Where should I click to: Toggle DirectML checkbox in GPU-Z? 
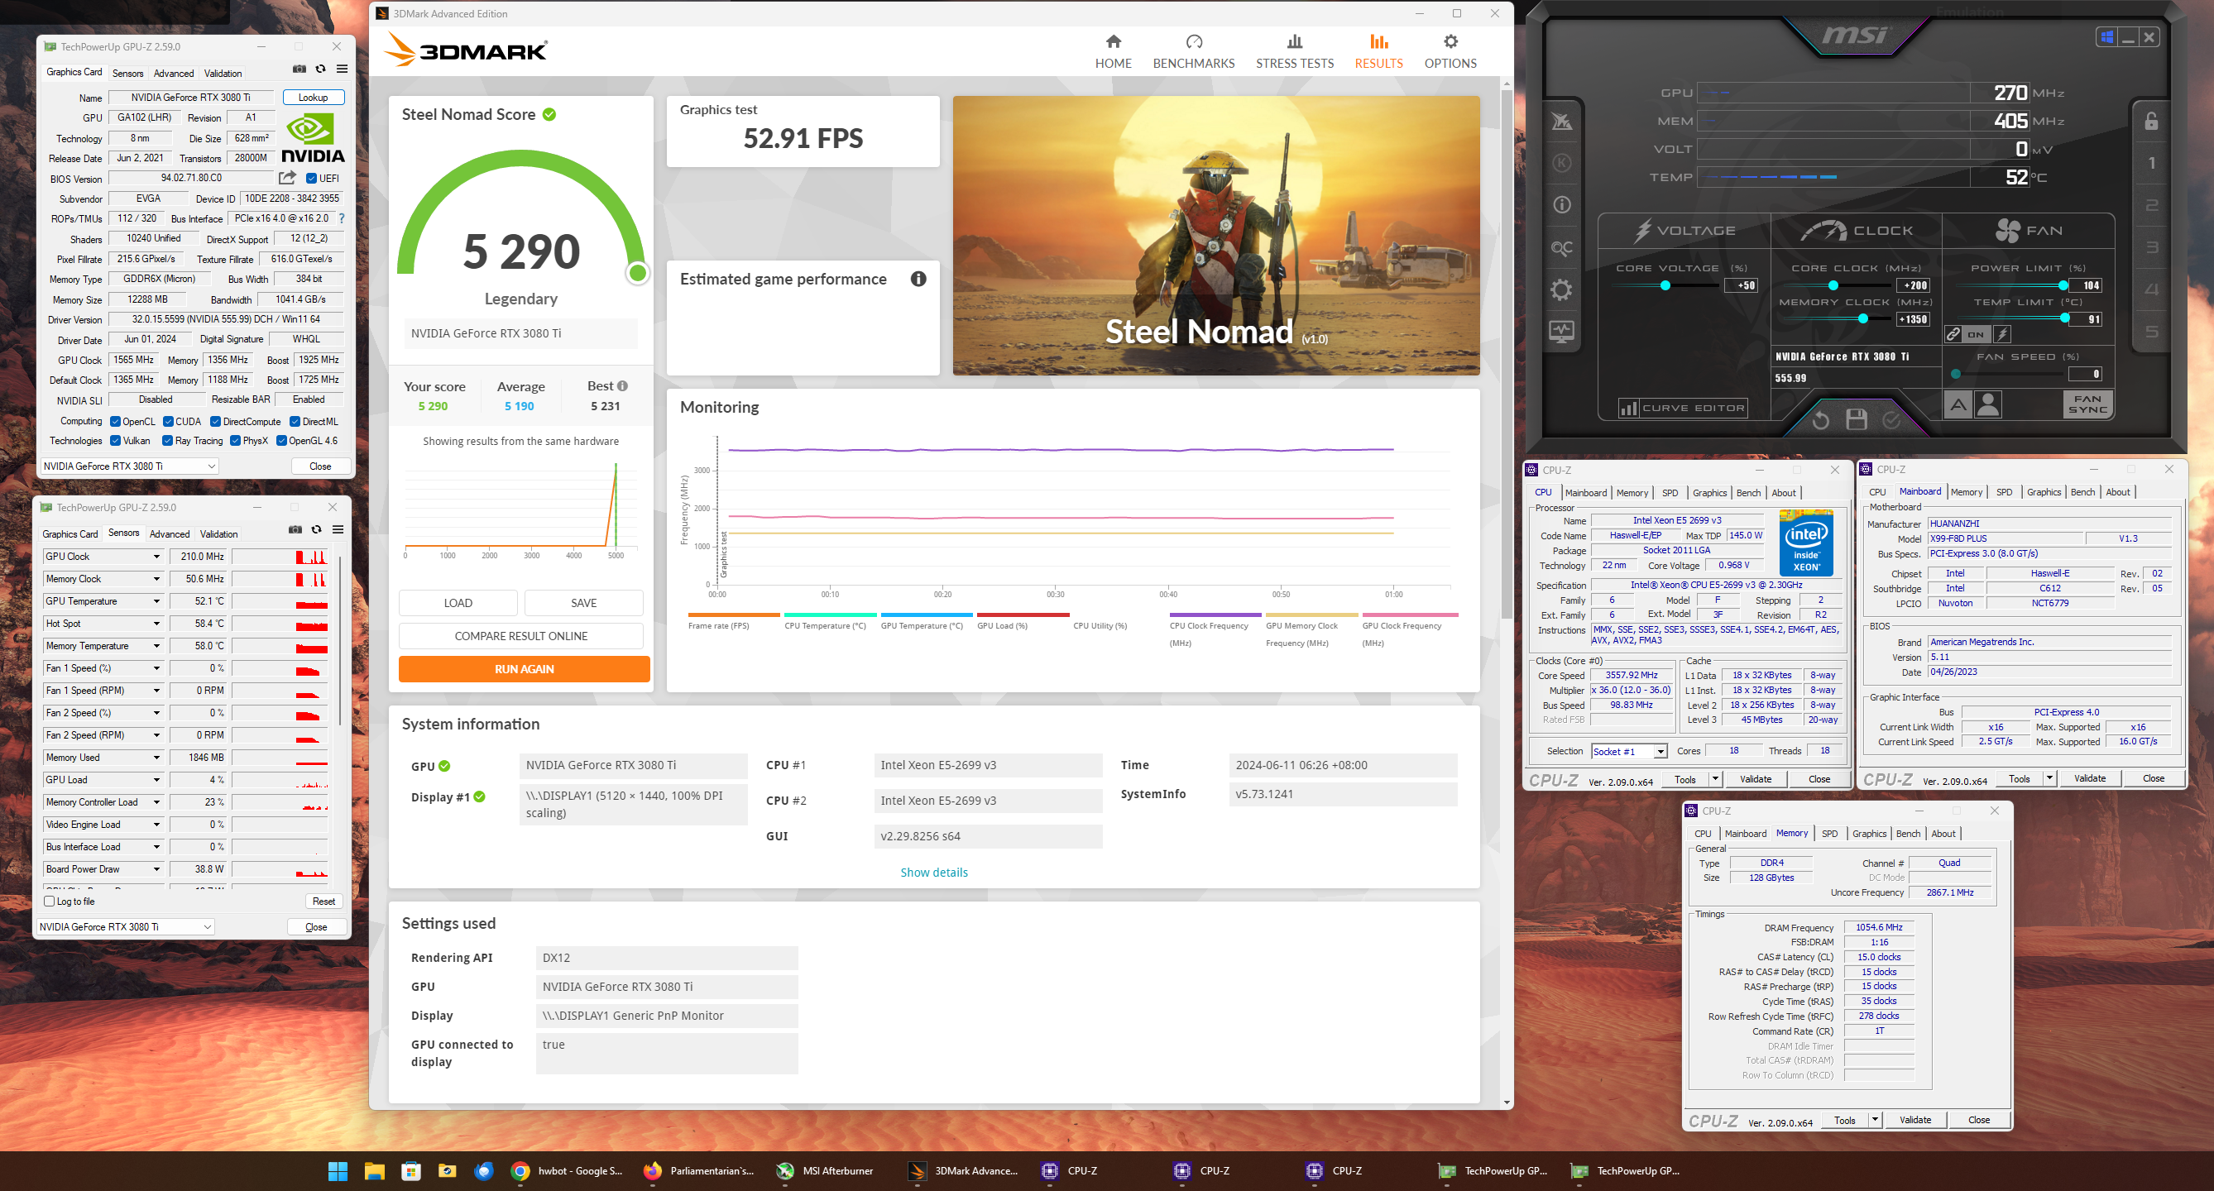295,421
